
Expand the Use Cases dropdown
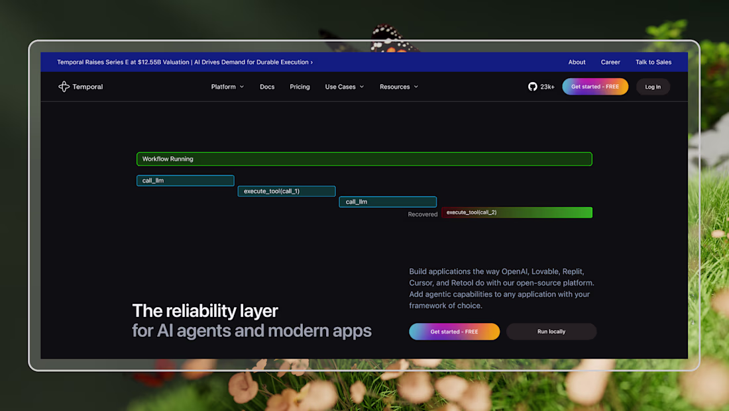[345, 87]
